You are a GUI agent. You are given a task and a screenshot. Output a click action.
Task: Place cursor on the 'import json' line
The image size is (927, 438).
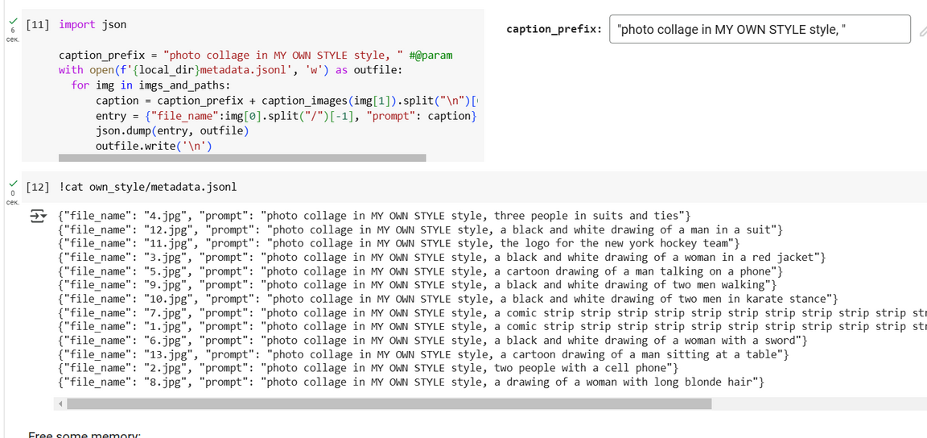tap(93, 24)
